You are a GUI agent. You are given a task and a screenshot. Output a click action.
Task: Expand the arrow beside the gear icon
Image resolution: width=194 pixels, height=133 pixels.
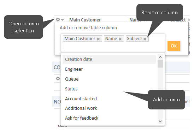(63, 20)
